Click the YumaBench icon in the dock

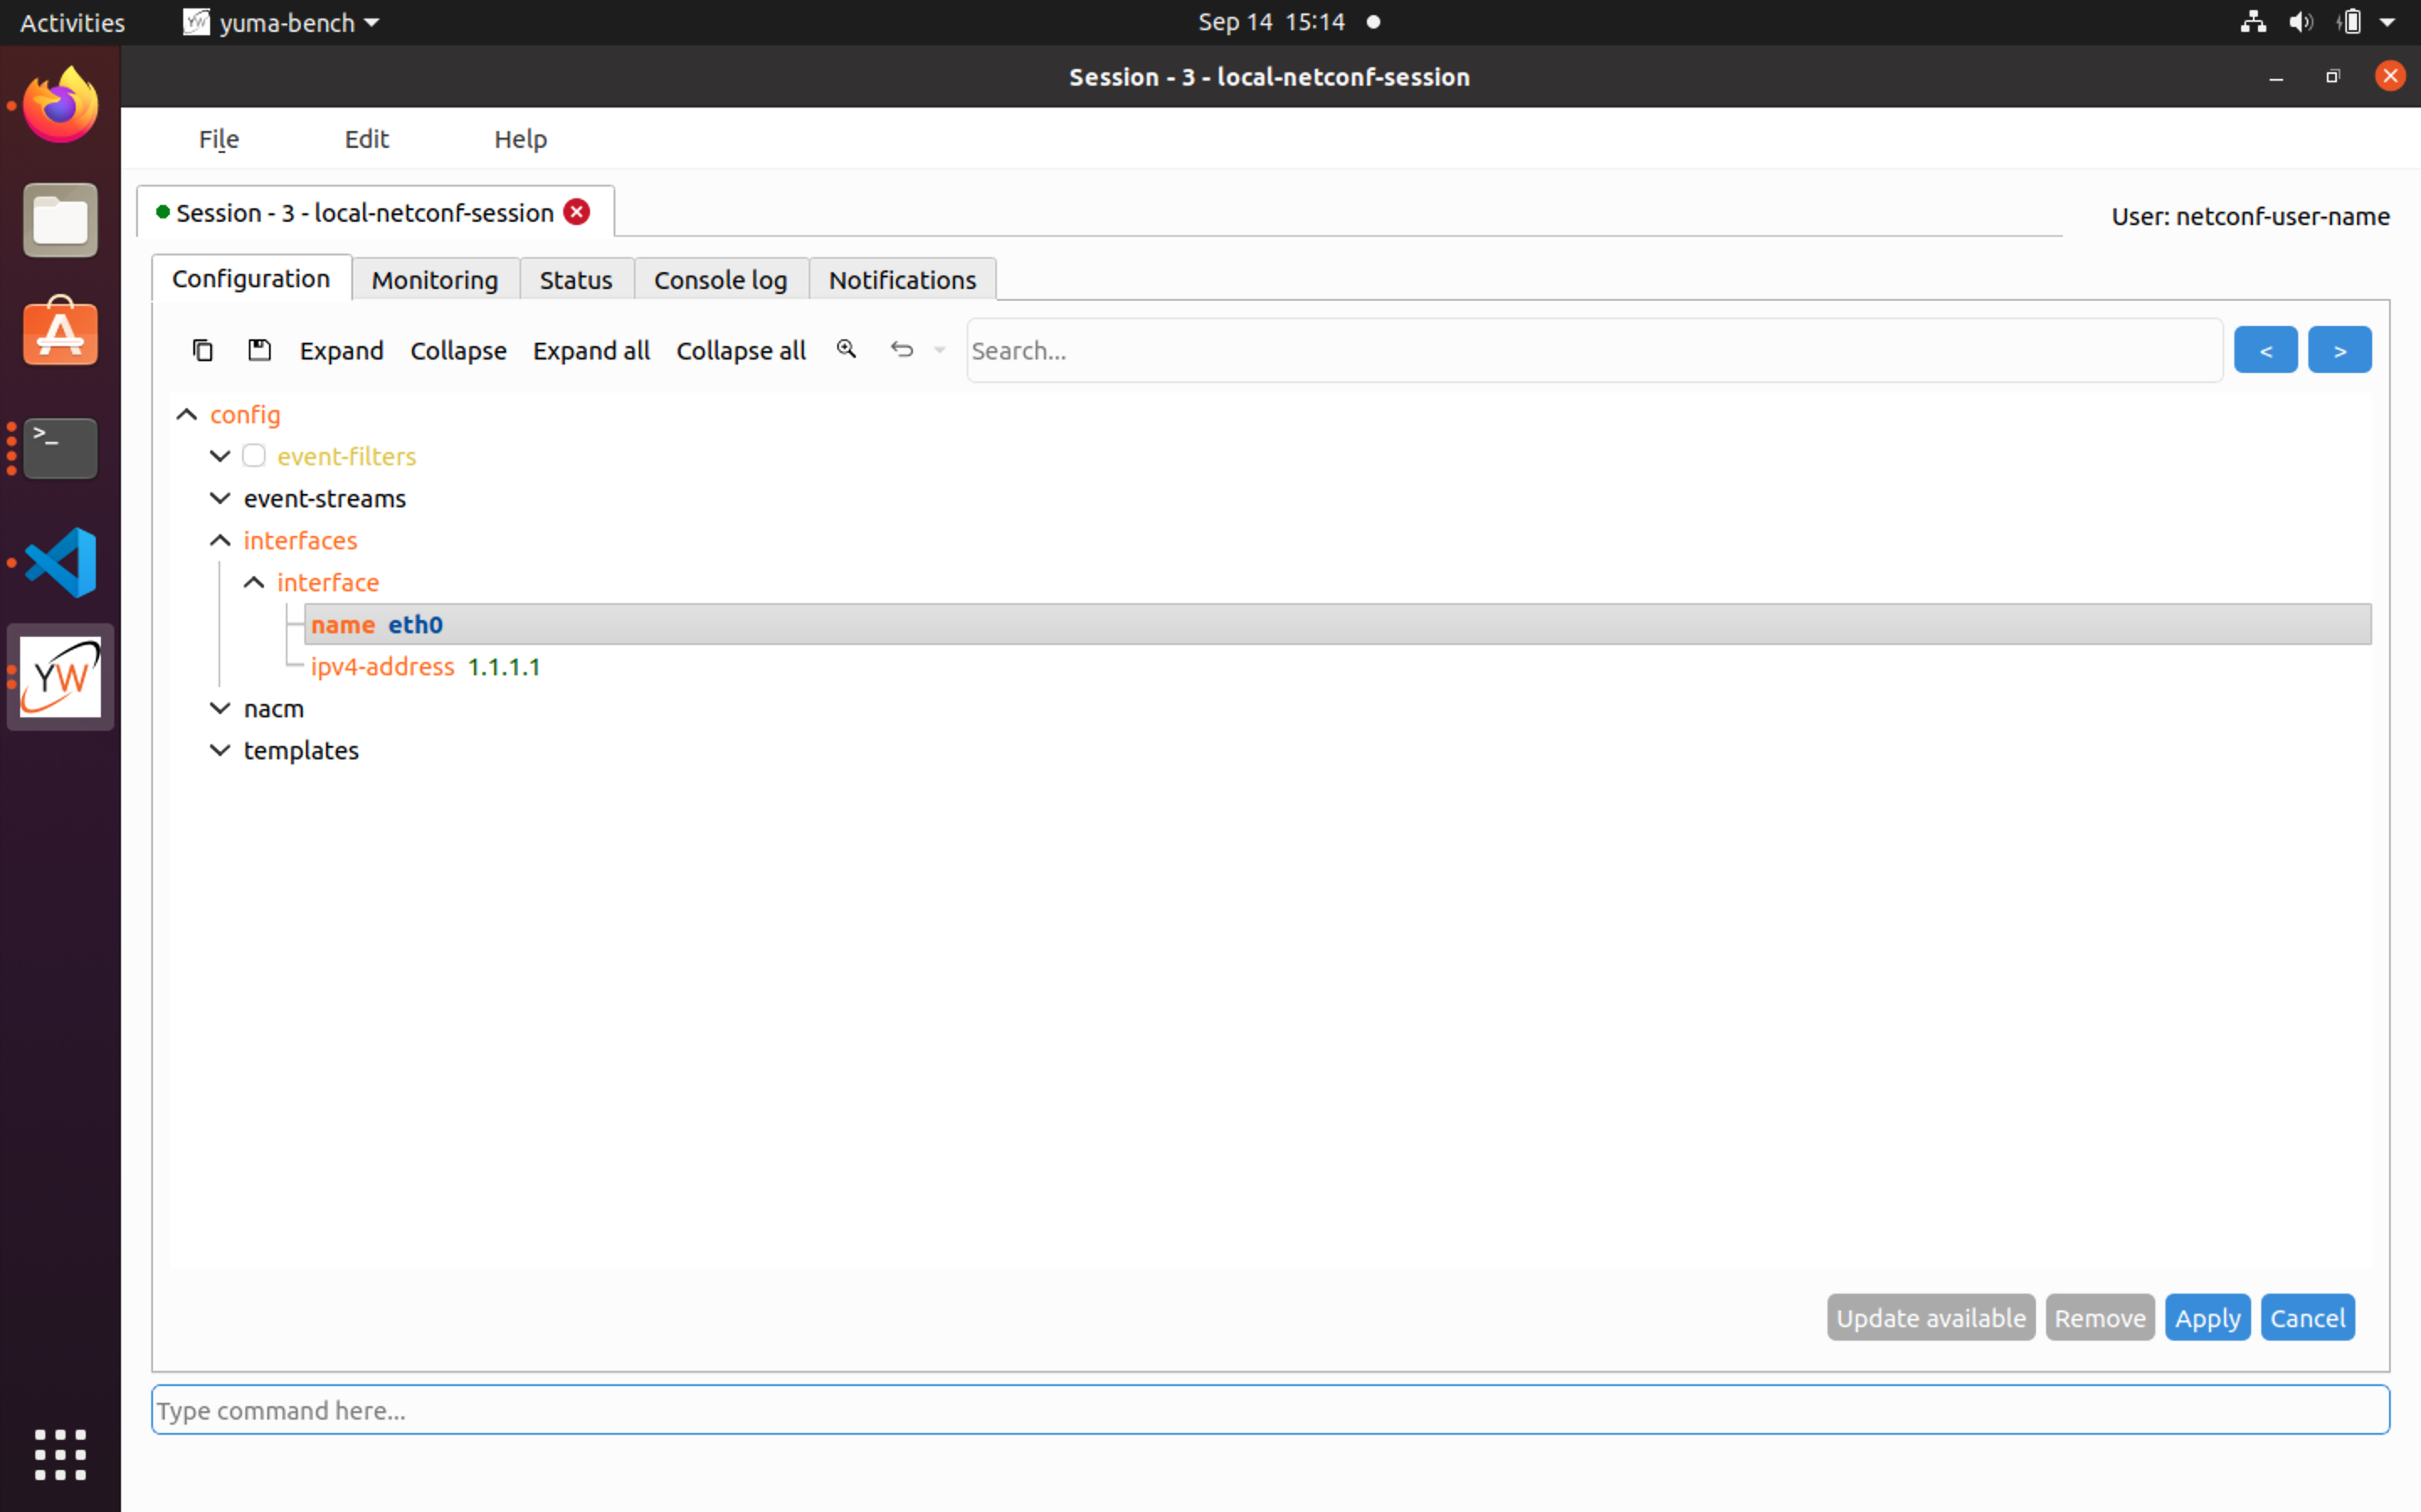click(x=60, y=676)
